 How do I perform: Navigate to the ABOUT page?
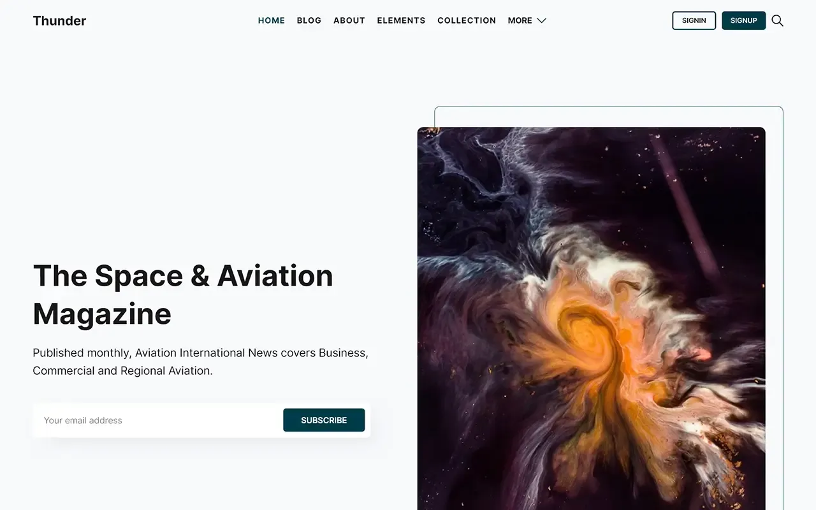(x=349, y=20)
